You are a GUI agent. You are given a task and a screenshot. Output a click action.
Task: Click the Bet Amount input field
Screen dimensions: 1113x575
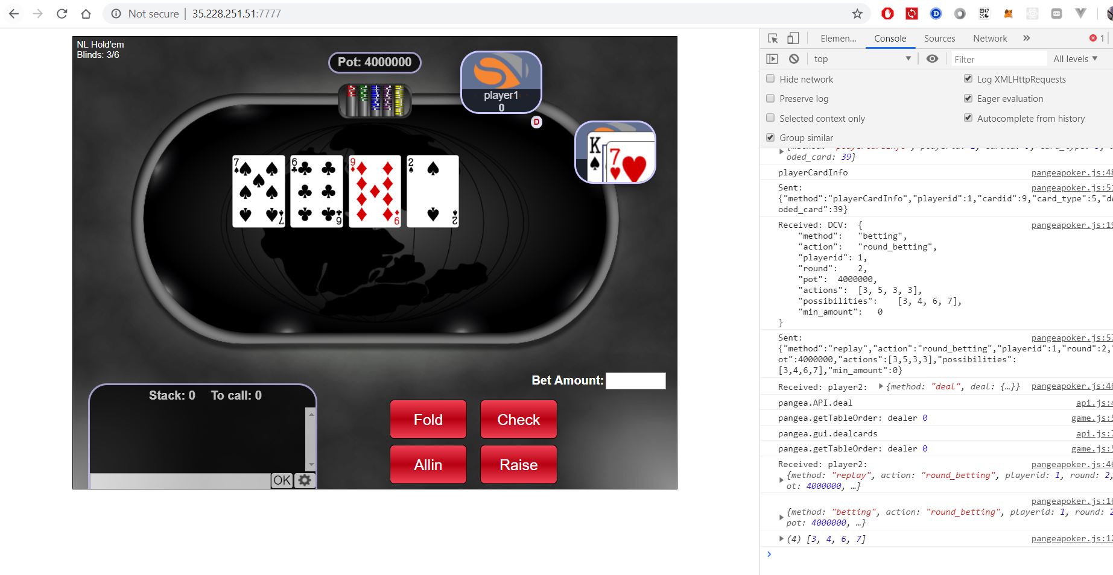(636, 381)
